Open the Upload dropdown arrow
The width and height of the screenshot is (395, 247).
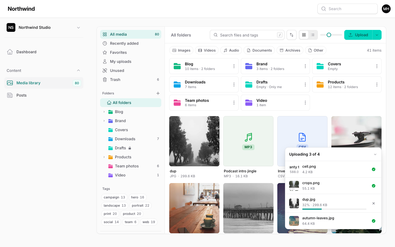377,35
